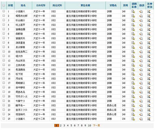155x130 pixels.
Task: Click the erratum icon for row 16
Action: 141,79
